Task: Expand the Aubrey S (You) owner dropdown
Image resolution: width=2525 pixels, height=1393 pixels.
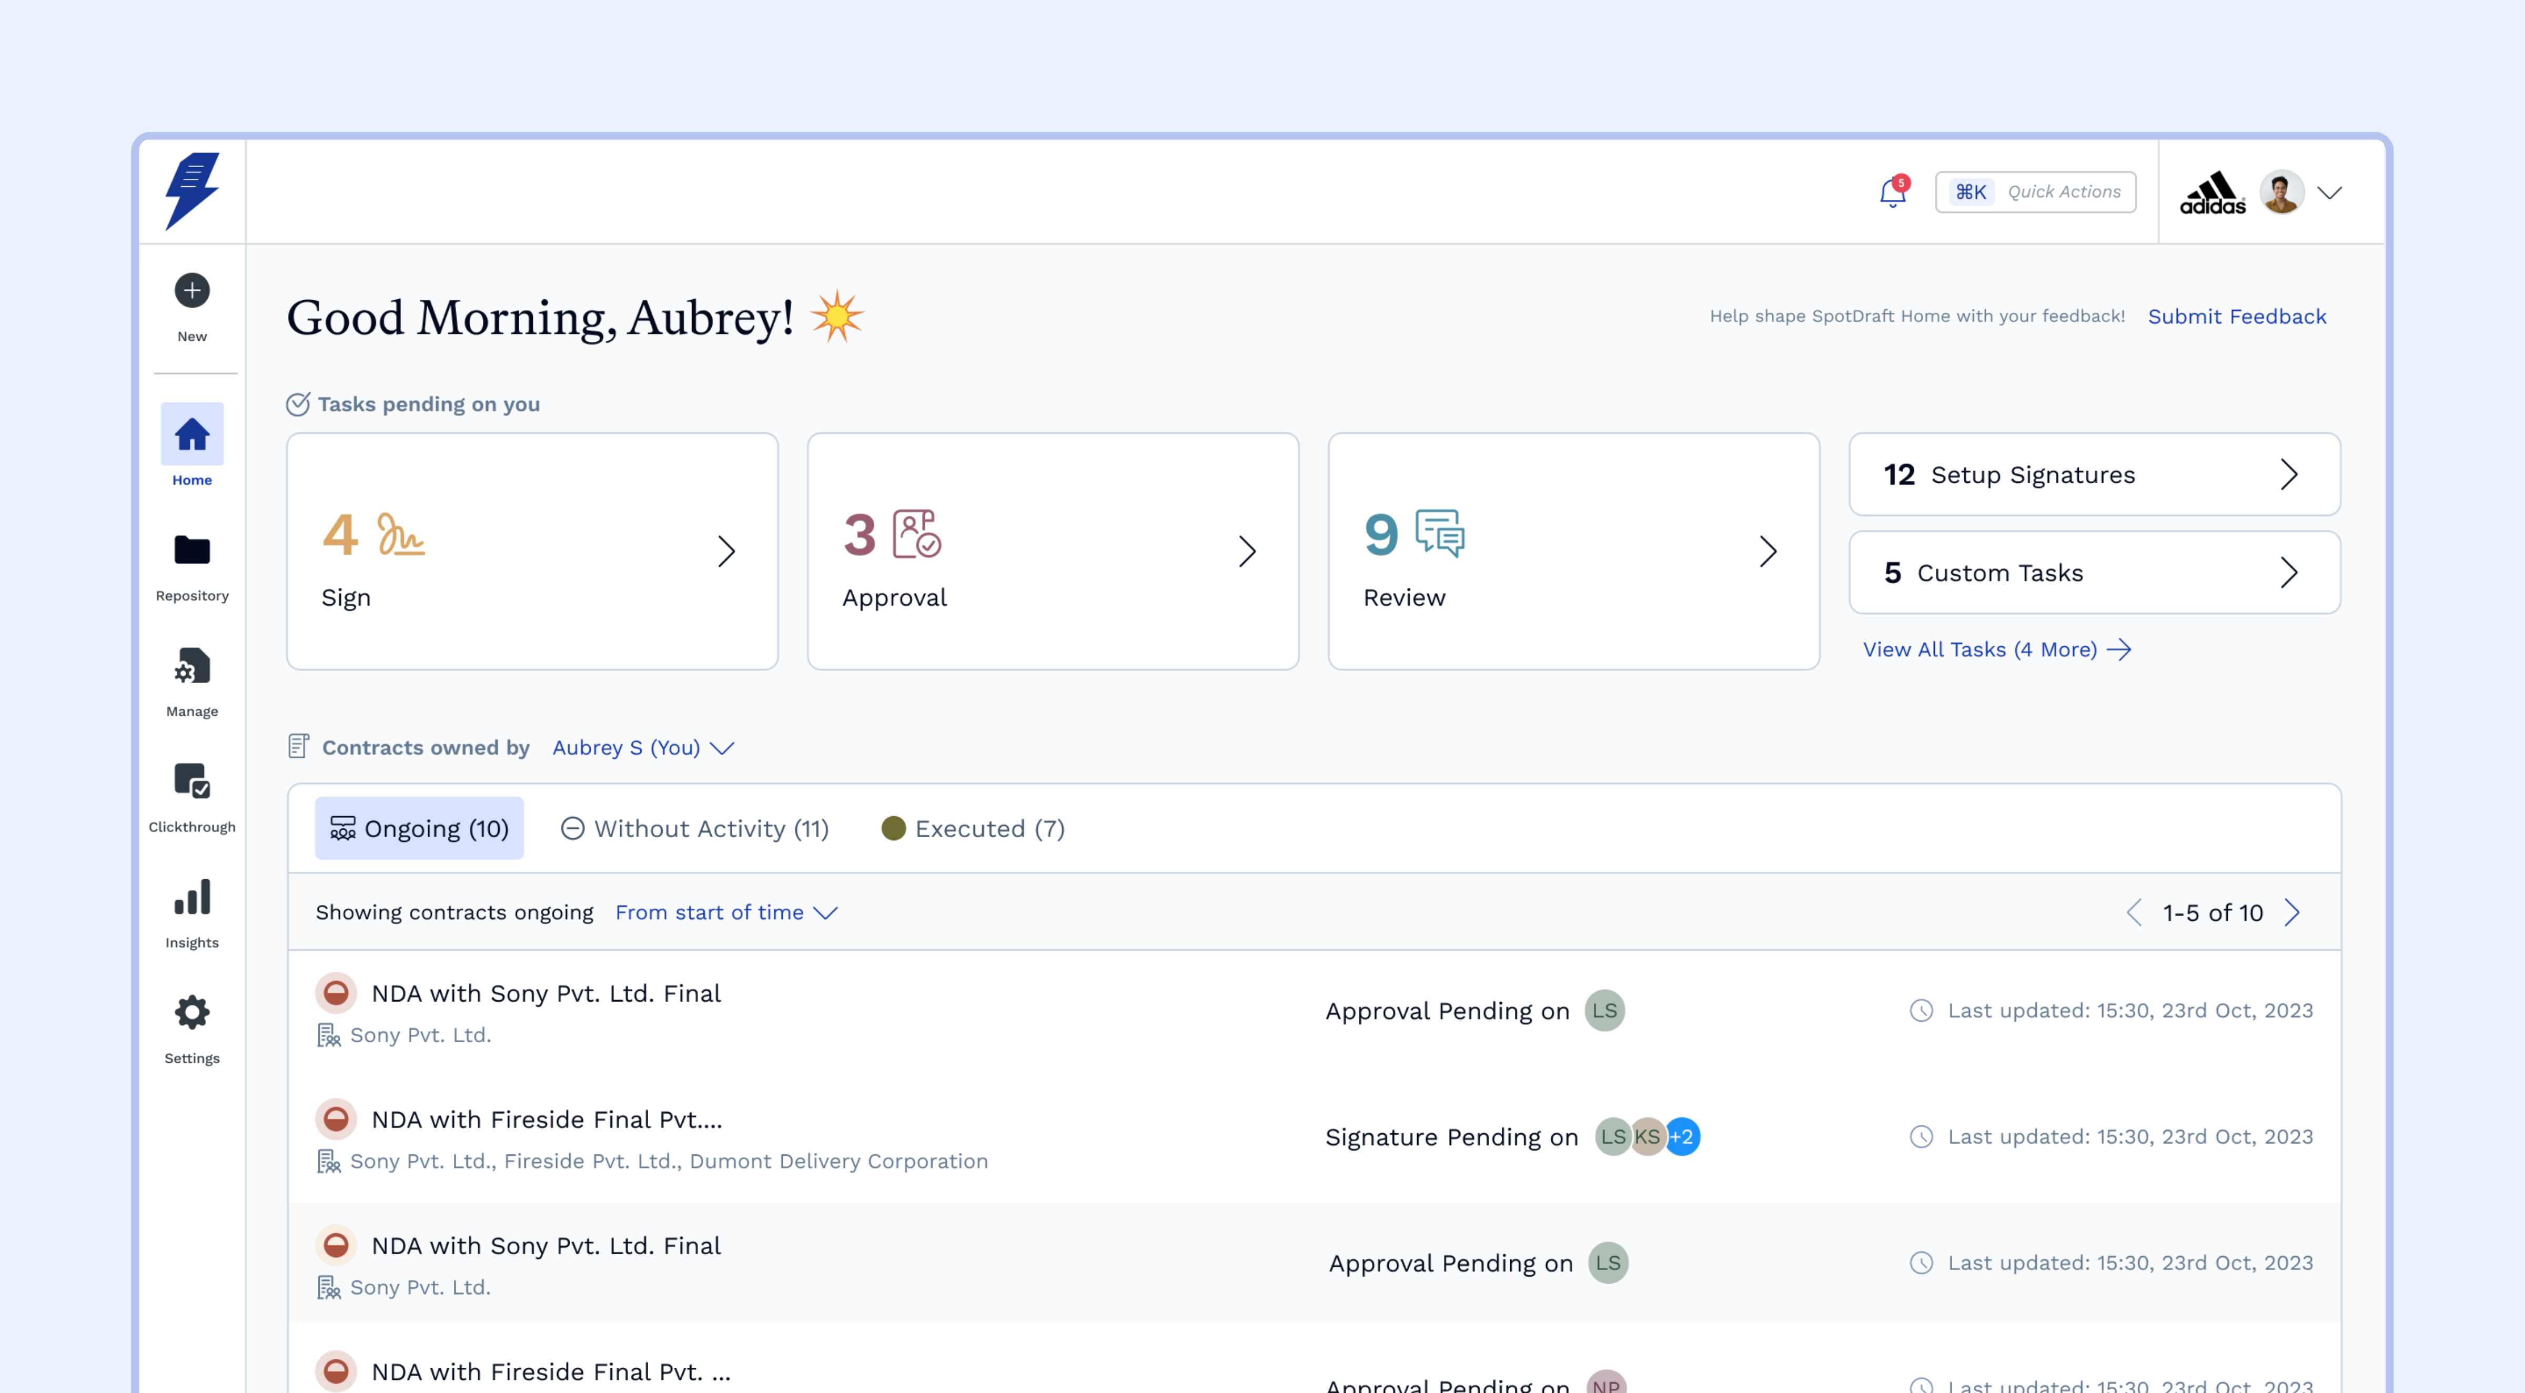Action: tap(642, 748)
